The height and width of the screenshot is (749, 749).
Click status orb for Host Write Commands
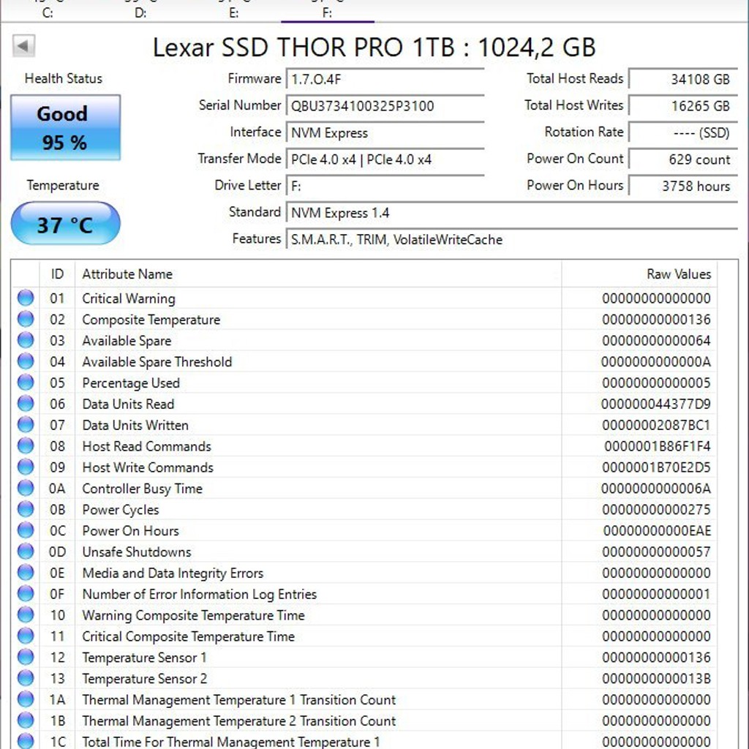click(x=26, y=467)
